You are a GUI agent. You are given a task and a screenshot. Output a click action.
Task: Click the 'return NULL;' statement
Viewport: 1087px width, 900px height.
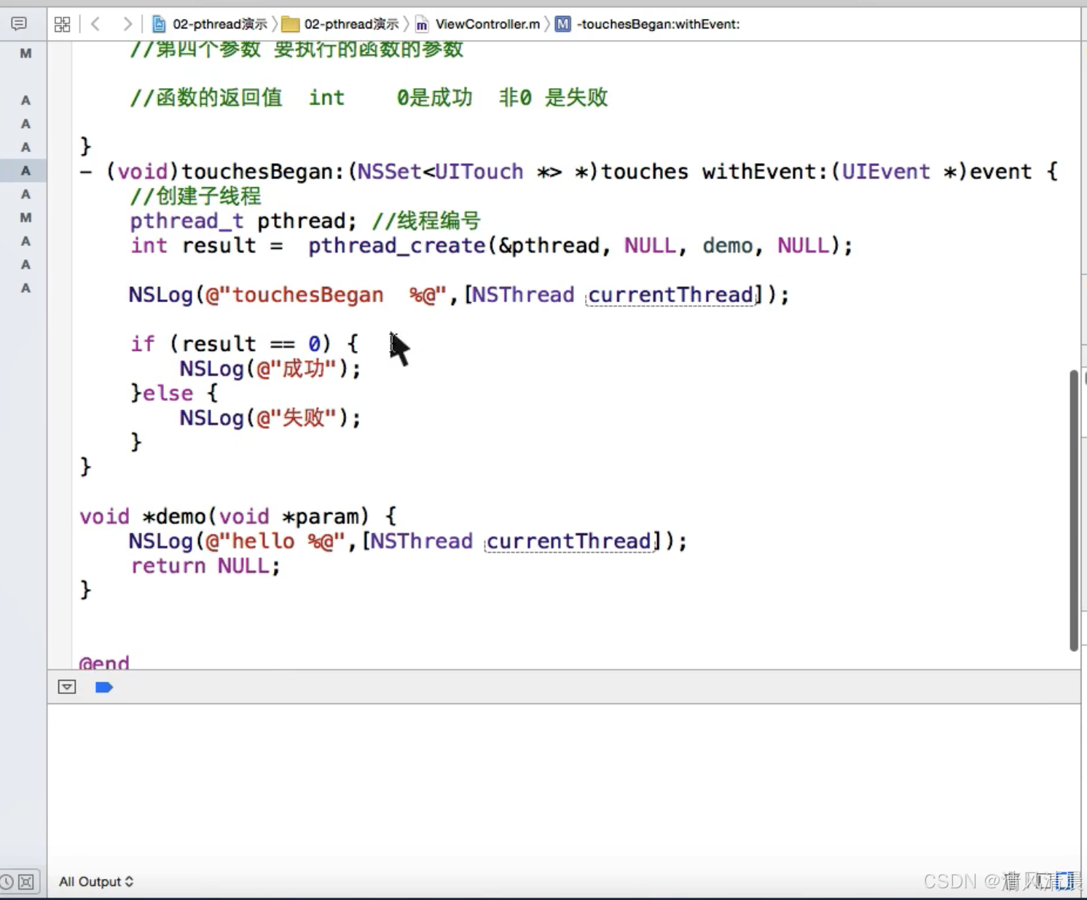point(205,566)
